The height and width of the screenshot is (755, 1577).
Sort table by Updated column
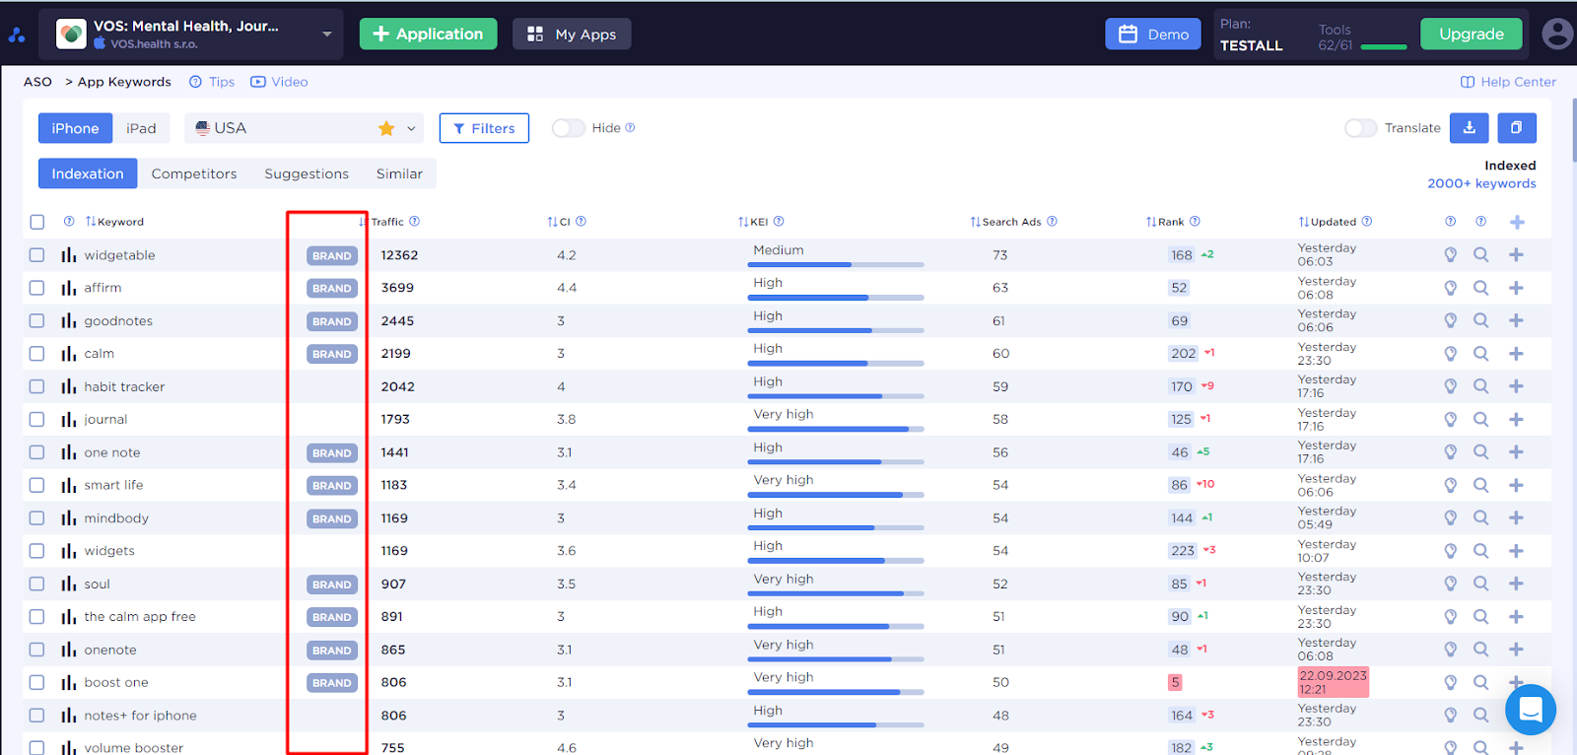click(x=1328, y=222)
